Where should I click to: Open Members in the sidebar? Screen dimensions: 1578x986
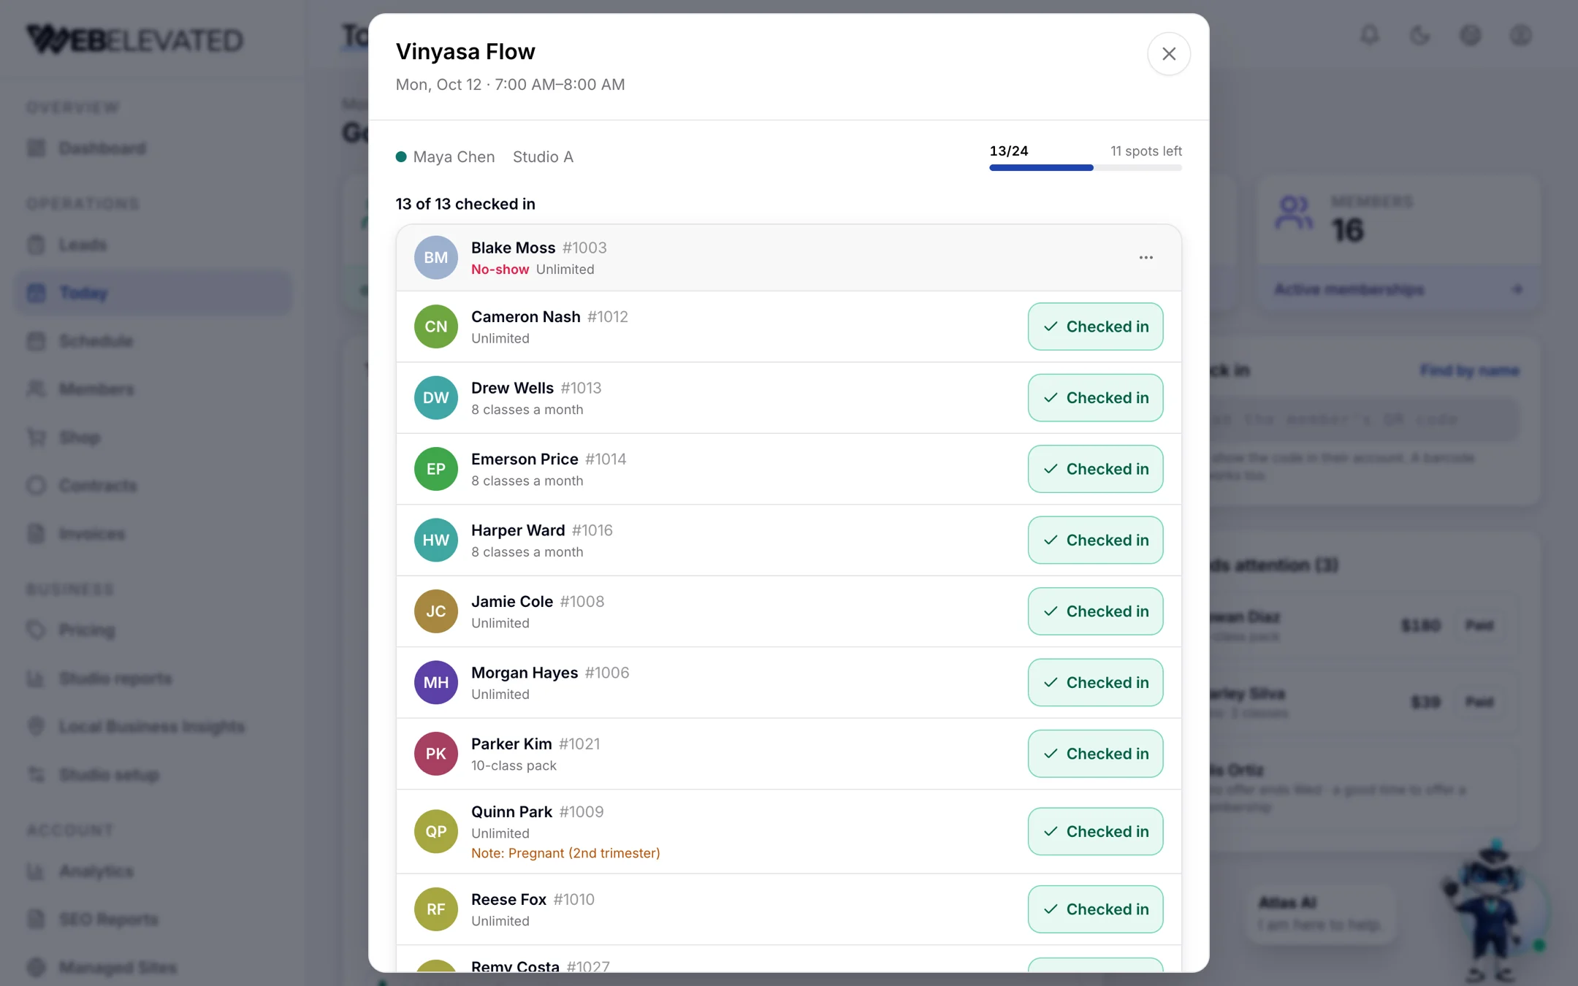pos(153,389)
